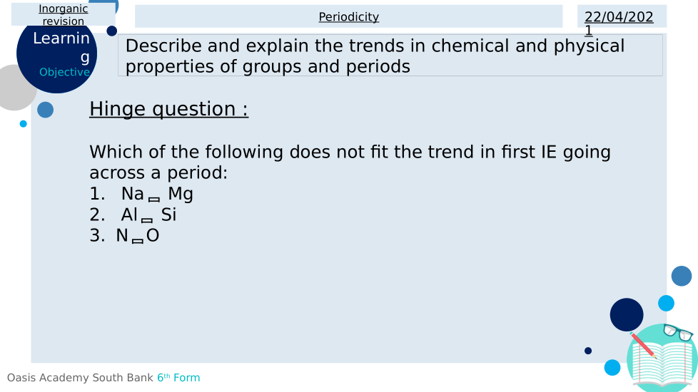Click the Oasis Academy South Bank footer text
The image size is (698, 392).
[x=80, y=378]
